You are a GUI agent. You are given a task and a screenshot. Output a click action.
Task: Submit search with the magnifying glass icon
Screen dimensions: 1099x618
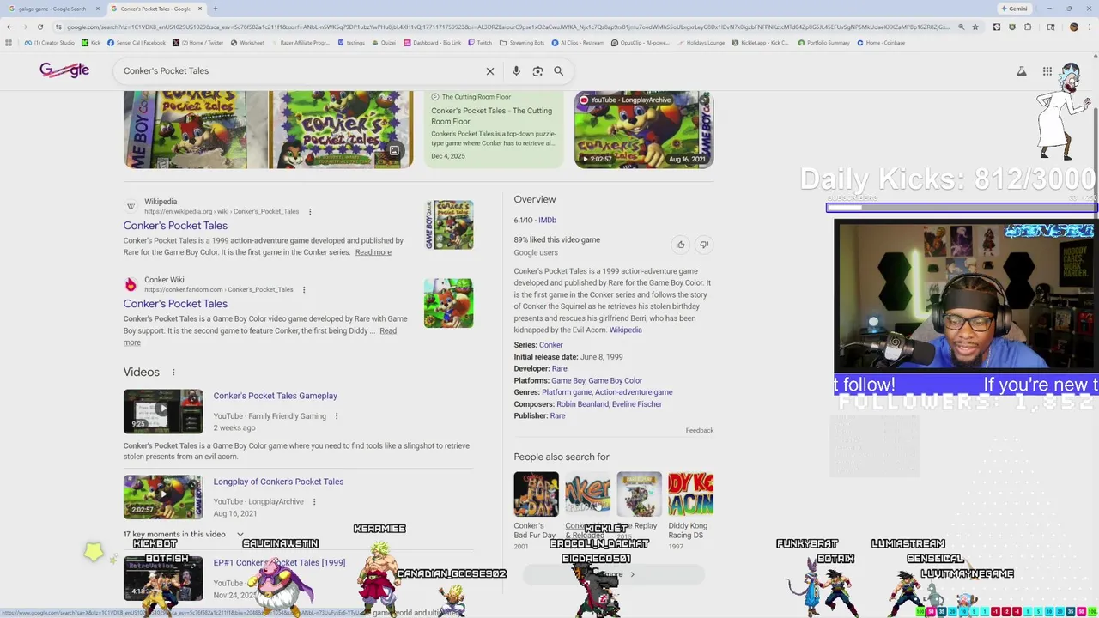pos(558,71)
